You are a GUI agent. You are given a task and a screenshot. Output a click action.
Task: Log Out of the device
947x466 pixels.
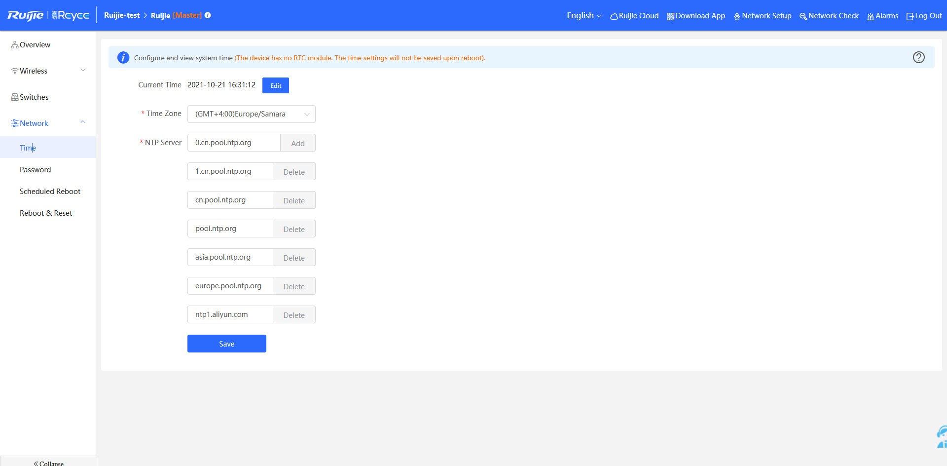click(924, 16)
